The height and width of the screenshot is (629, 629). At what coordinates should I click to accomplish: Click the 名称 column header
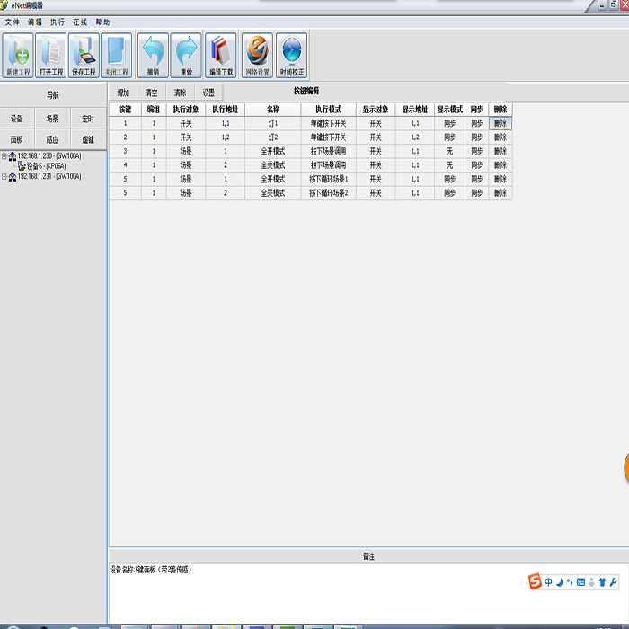click(x=273, y=109)
